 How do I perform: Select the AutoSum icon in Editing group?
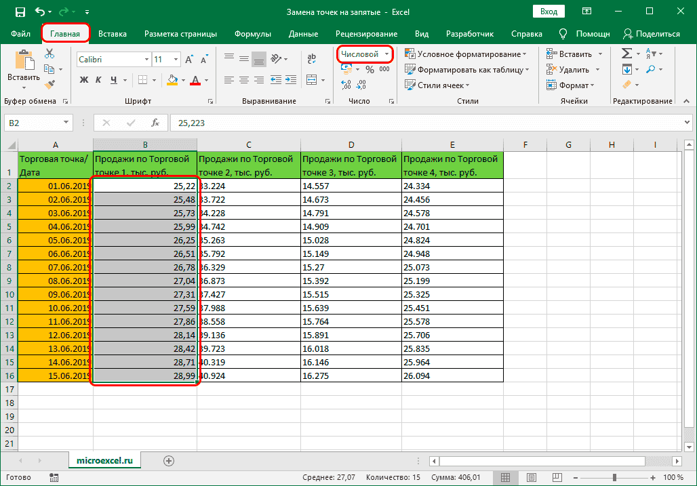pyautogui.click(x=626, y=53)
